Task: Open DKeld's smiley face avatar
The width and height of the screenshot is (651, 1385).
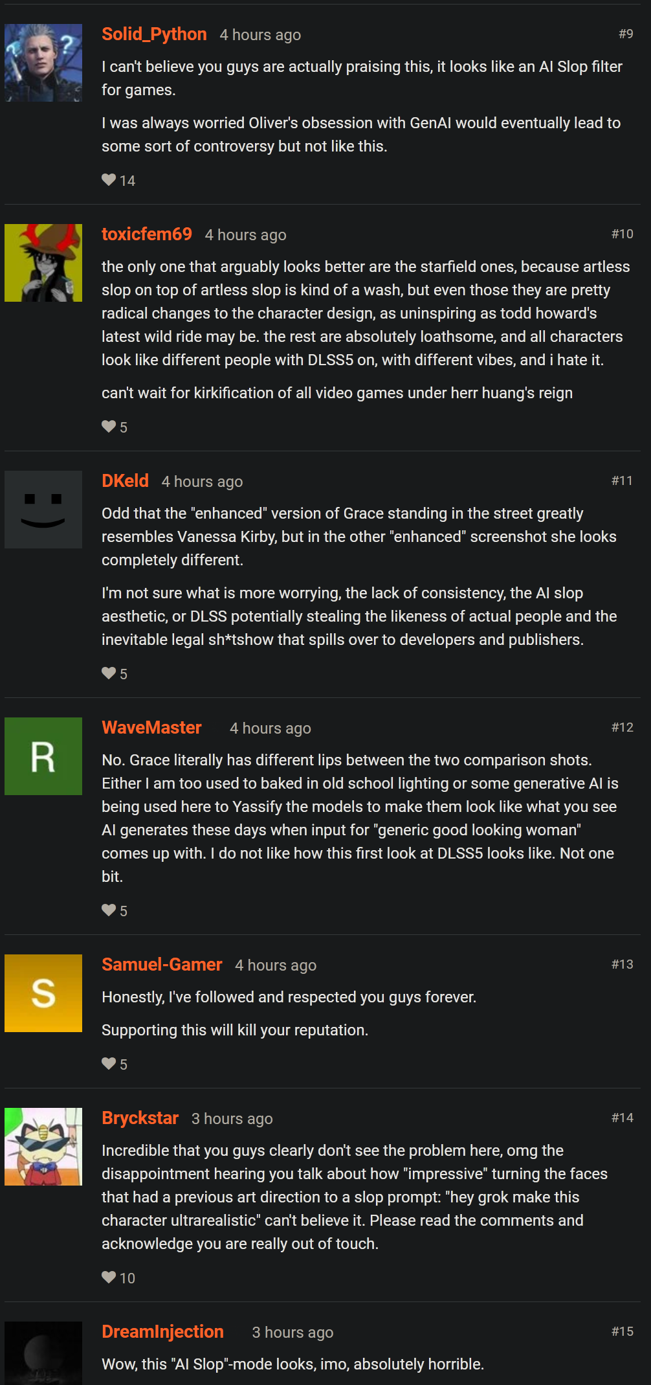Action: (x=43, y=510)
